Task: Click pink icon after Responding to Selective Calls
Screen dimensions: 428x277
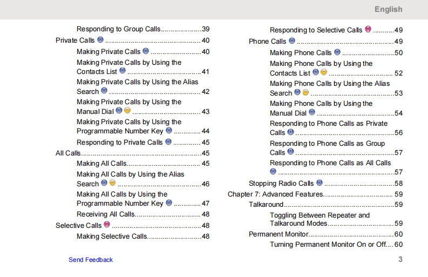Action: pos(368,30)
